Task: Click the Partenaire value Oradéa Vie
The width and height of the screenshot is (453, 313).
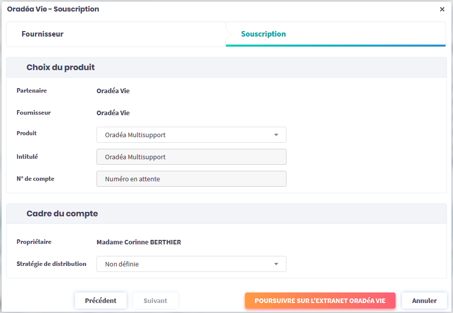Action: [x=113, y=91]
